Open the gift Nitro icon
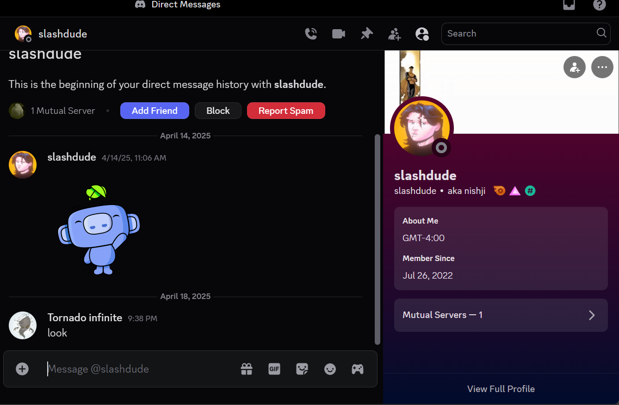 [247, 369]
